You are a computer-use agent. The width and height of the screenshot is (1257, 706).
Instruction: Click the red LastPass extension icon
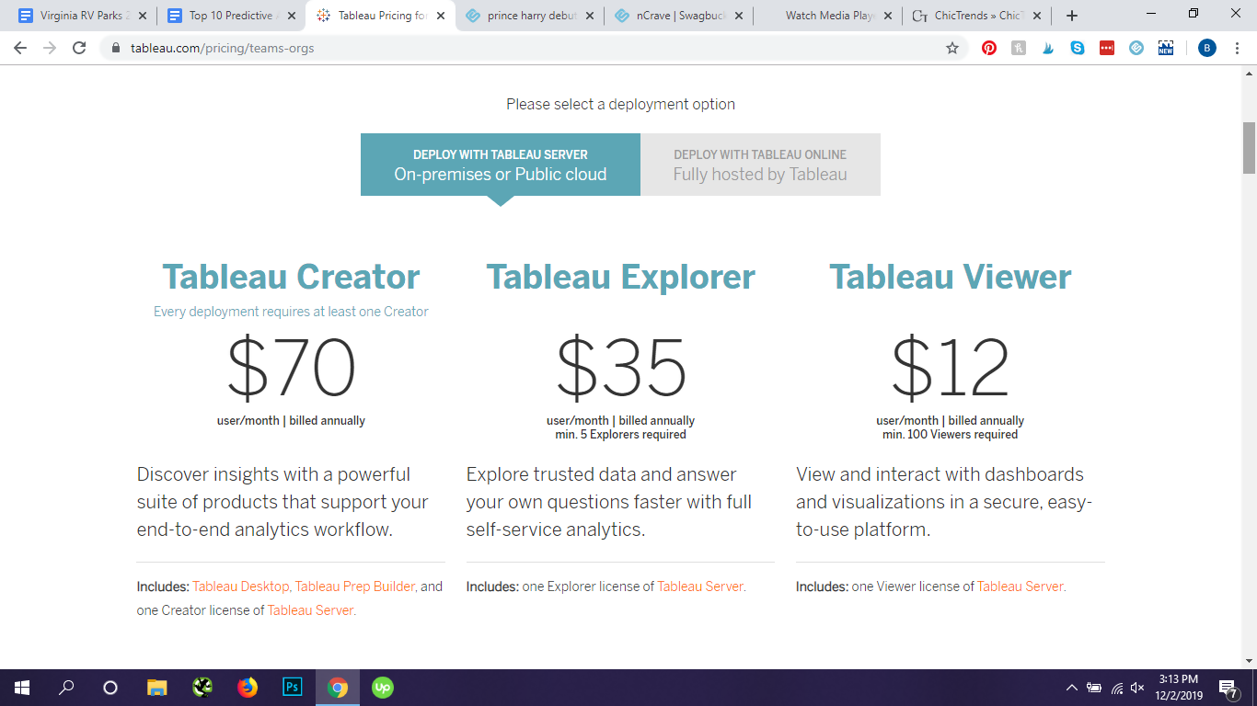1107,48
